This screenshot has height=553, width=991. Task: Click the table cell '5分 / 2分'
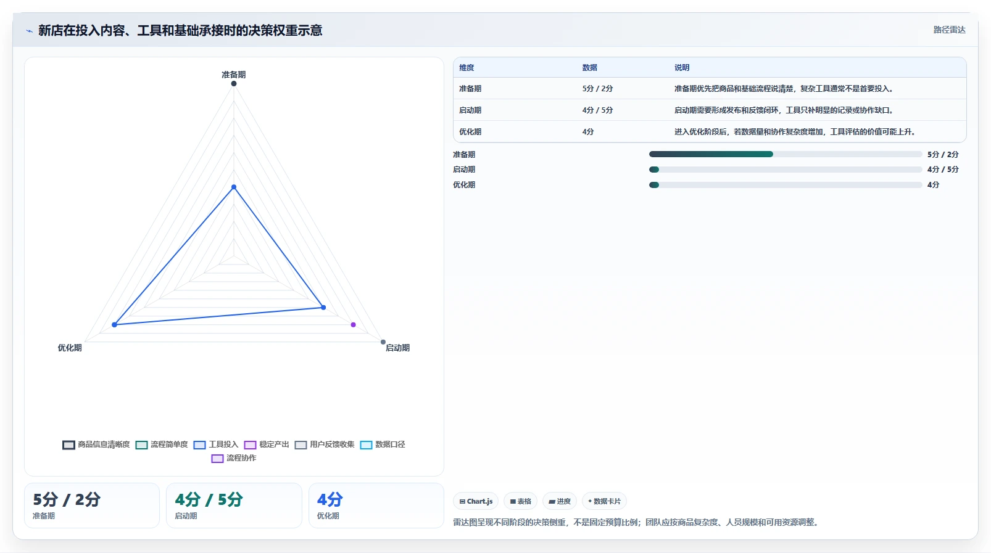(598, 89)
